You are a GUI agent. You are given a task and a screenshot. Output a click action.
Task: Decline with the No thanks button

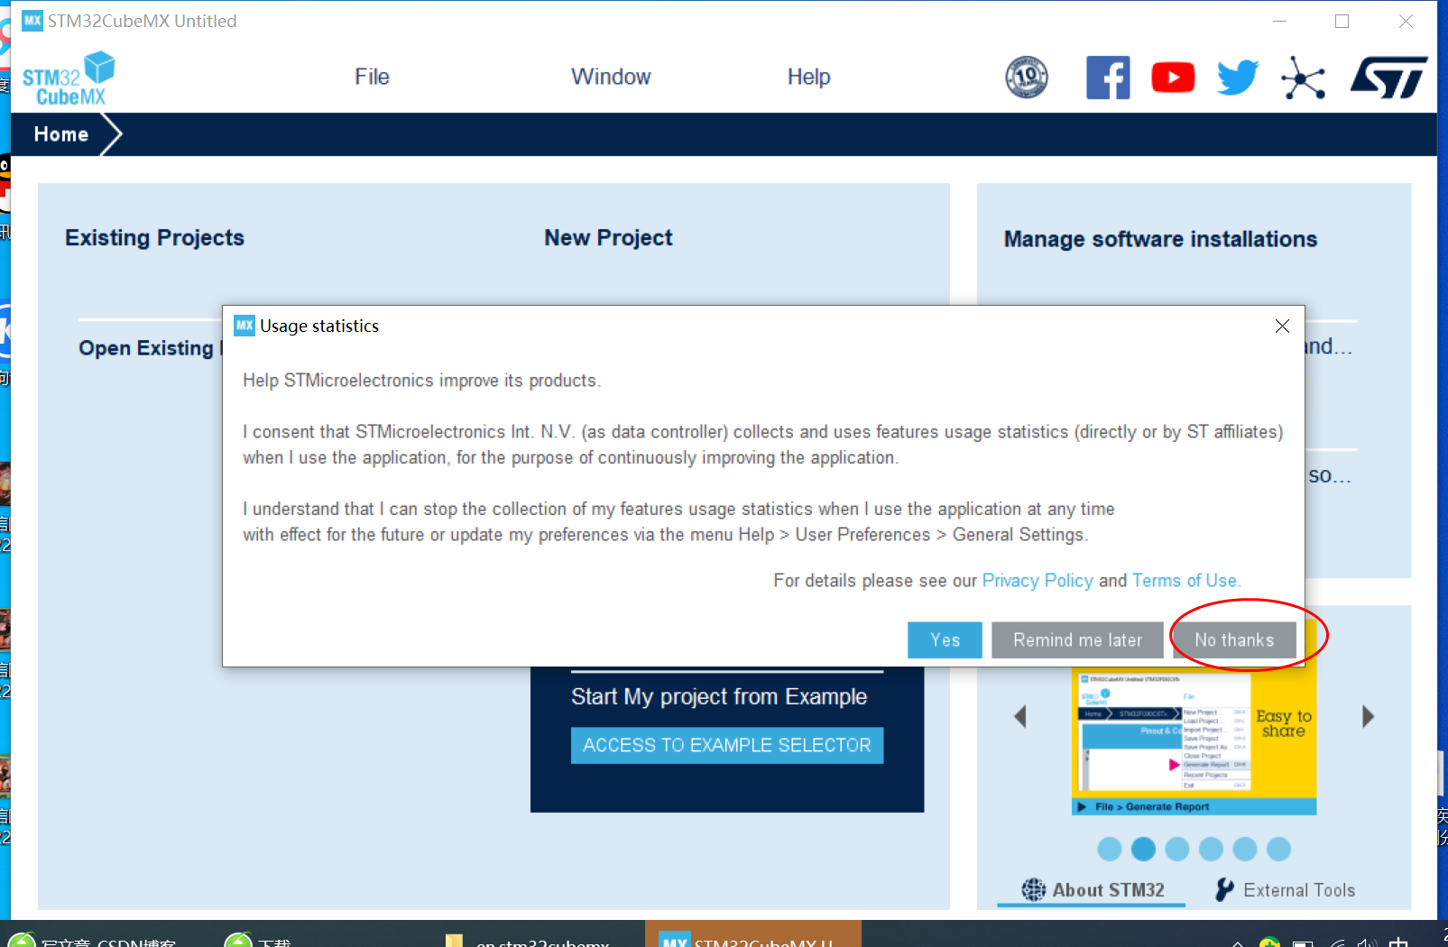(x=1234, y=640)
